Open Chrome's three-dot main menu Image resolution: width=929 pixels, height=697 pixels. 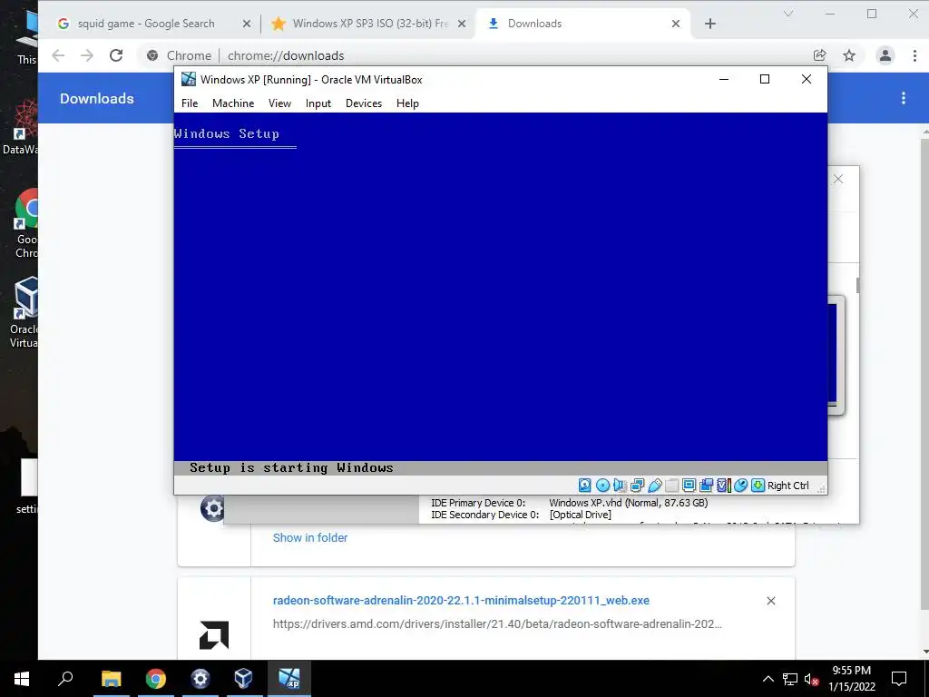914,55
